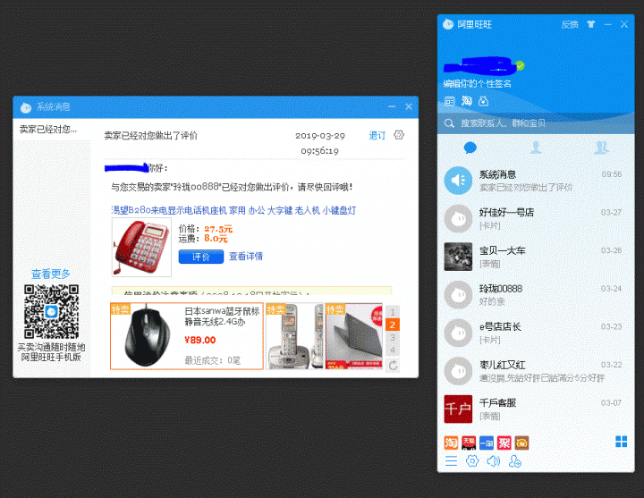Click 查看更多 link in system message window

pos(51,274)
